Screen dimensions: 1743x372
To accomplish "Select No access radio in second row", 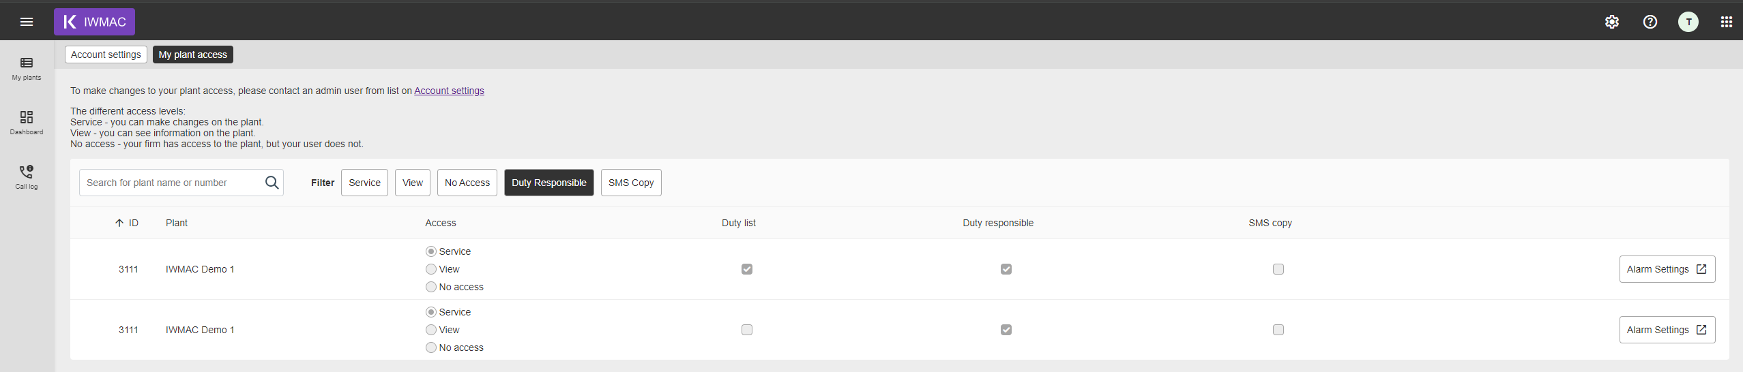I will (431, 347).
